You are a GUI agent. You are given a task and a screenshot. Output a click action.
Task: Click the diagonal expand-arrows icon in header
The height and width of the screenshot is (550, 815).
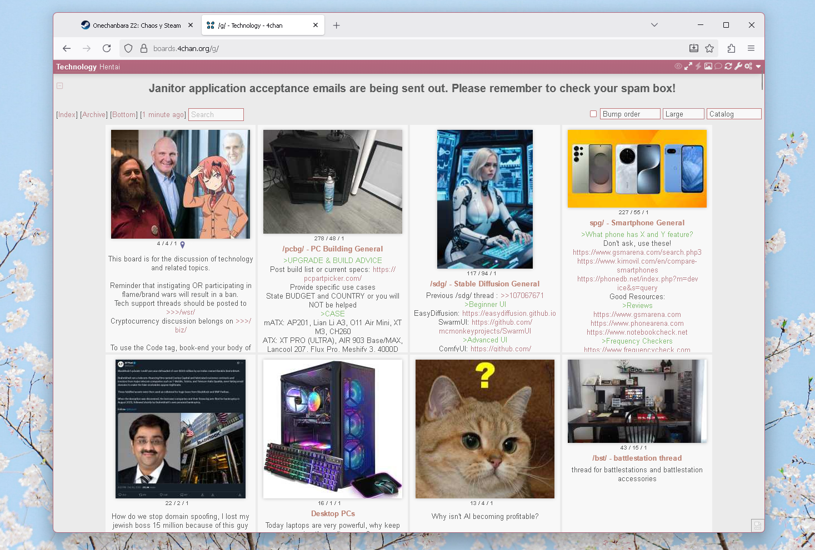(x=688, y=66)
